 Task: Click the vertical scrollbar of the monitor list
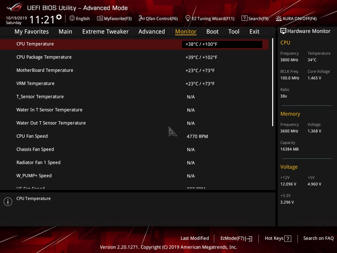272,82
